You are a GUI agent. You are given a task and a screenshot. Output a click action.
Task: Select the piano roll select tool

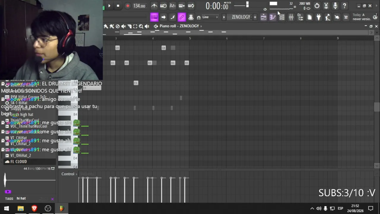point(135,26)
